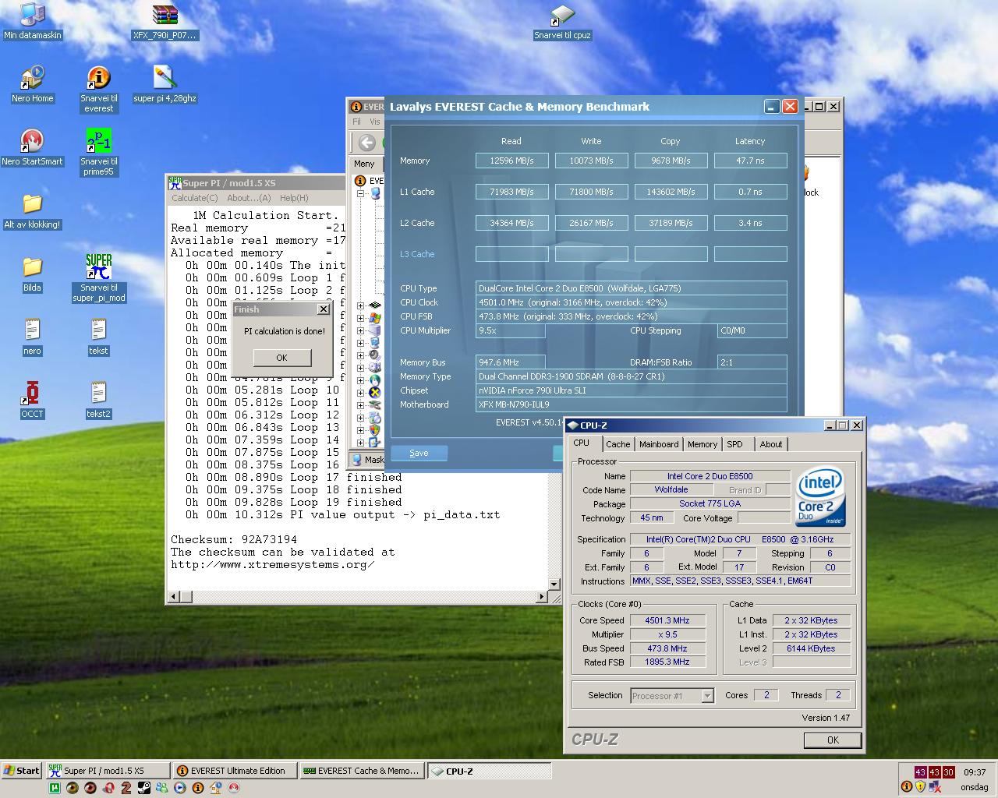Open the Snarvei til cpuz shortcut
998x798 pixels.
562,22
